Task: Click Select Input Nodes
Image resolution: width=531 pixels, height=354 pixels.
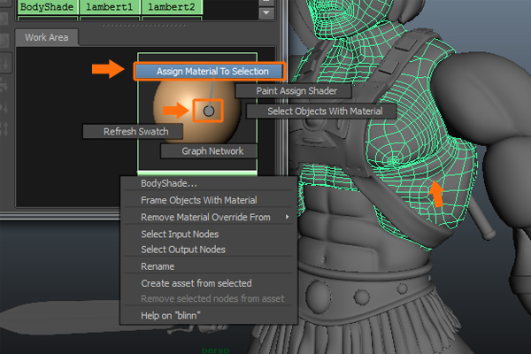Action: pyautogui.click(x=209, y=234)
